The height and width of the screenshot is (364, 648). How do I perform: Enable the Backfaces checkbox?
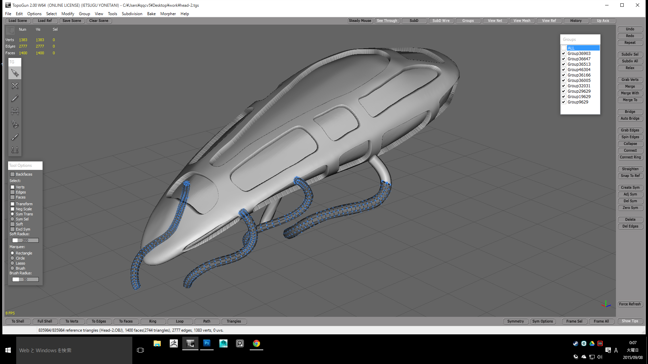tap(12, 174)
